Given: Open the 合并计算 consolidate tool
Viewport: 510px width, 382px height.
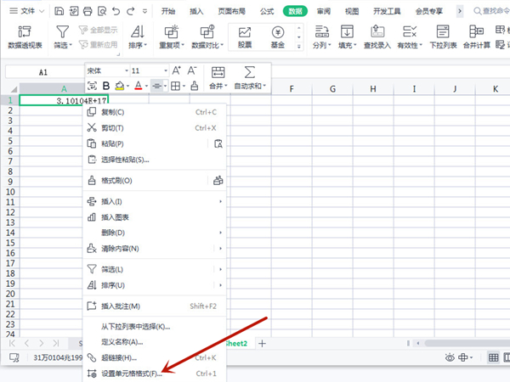Looking at the screenshot, I should (477, 37).
